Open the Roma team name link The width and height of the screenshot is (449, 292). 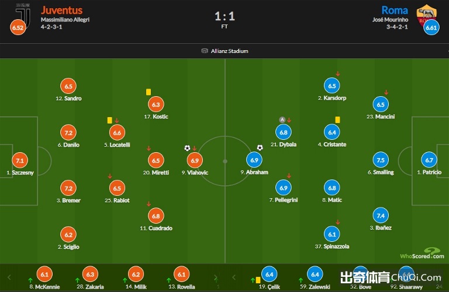coord(395,10)
